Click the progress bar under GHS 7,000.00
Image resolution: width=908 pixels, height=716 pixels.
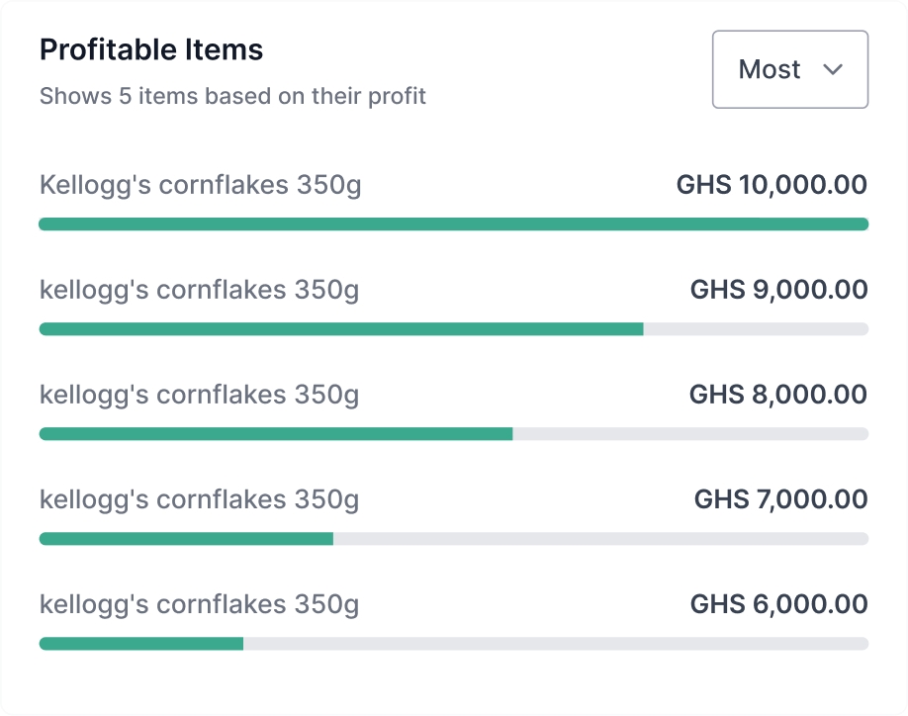click(x=453, y=539)
